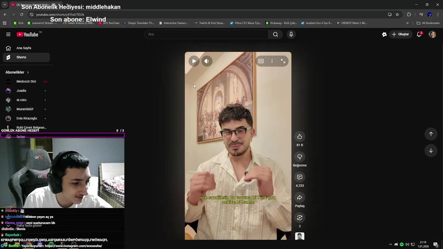
Task: Open the Kickaway bookmark
Action: [281, 23]
